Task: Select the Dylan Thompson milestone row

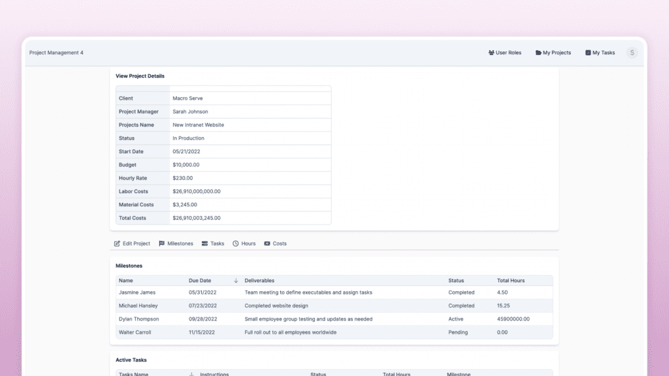Action: [139, 319]
